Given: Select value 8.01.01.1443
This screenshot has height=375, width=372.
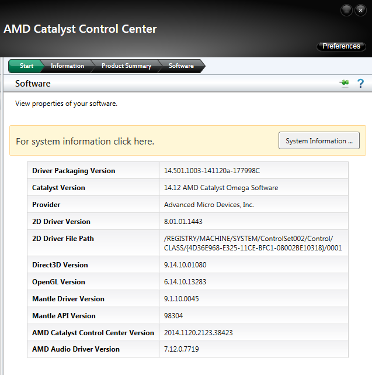Looking at the screenshot, I should click(x=183, y=222).
